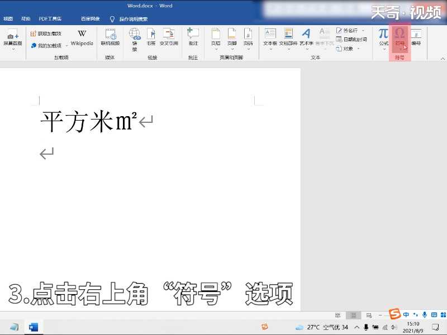
Task: Open the PDF工具集 tab
Action: [x=50, y=17]
